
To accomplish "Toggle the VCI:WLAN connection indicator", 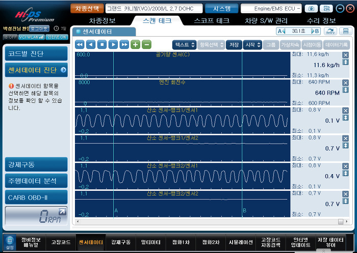I will coord(31,37).
